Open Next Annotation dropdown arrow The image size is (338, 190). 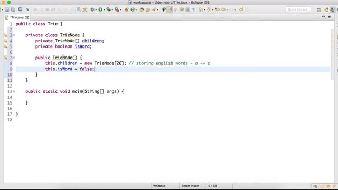pos(204,9)
